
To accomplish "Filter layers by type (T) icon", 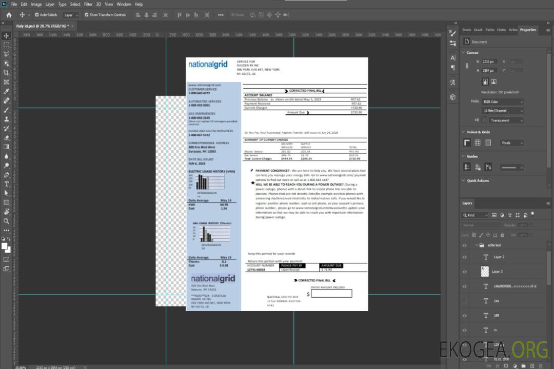I will click(510, 215).
